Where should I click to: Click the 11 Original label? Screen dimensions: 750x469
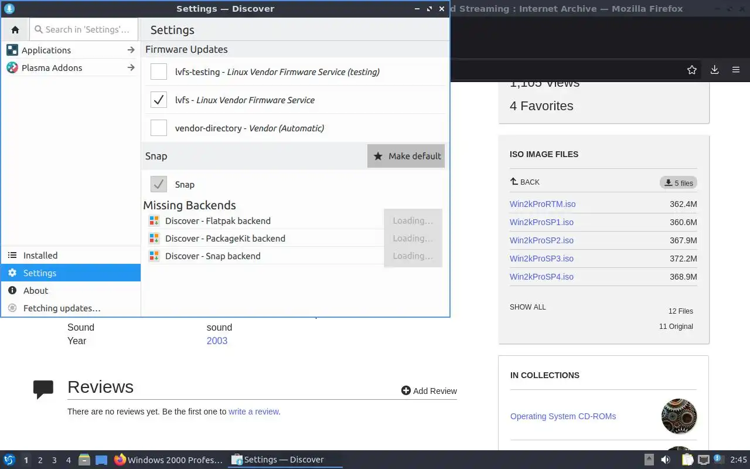tap(676, 327)
